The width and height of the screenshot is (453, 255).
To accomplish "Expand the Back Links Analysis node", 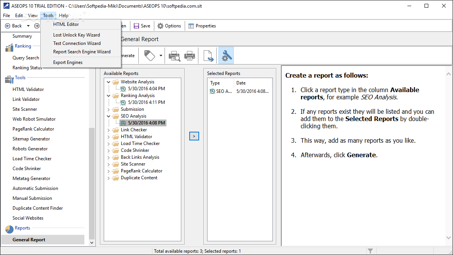I will coord(109,158).
